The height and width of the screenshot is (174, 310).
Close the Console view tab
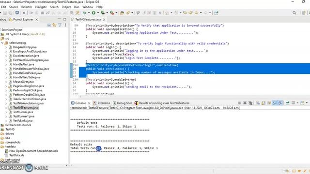click(89, 103)
